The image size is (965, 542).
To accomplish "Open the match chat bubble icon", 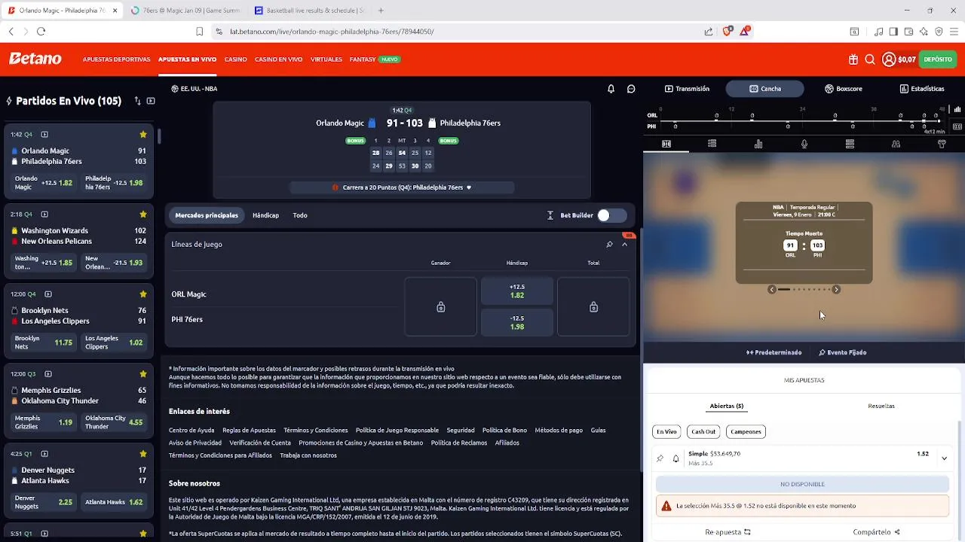I will click(x=631, y=89).
